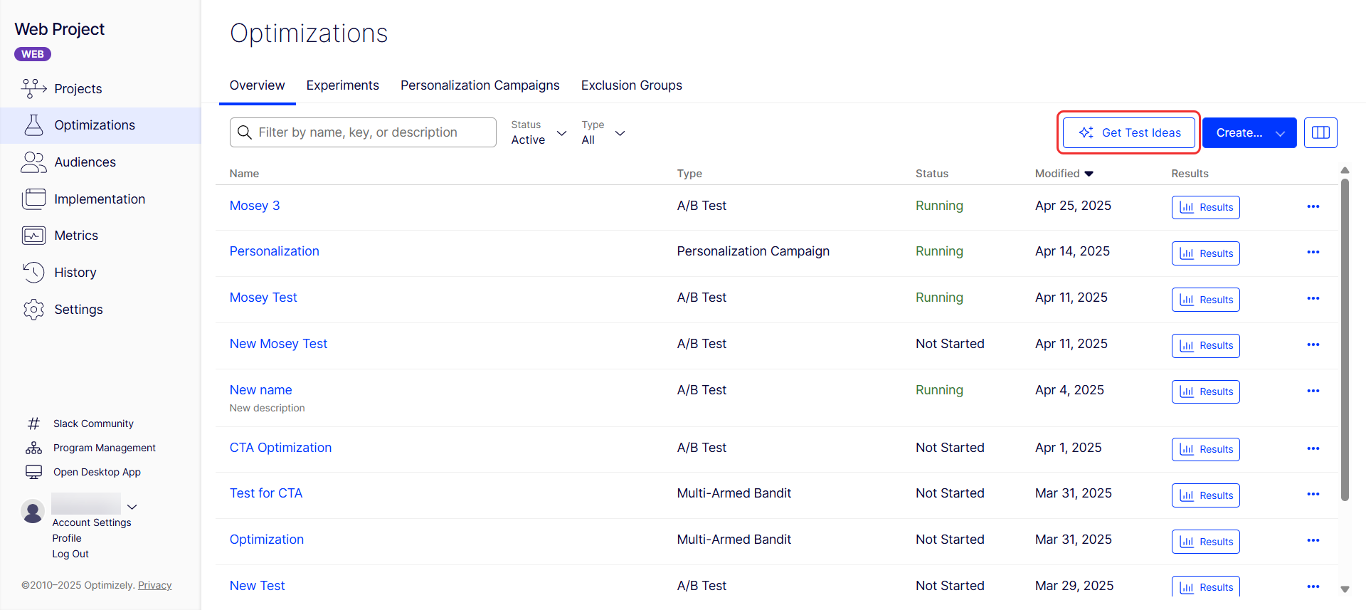Screen dimensions: 1366x610
Task: Click the Name column header
Action: tap(244, 174)
